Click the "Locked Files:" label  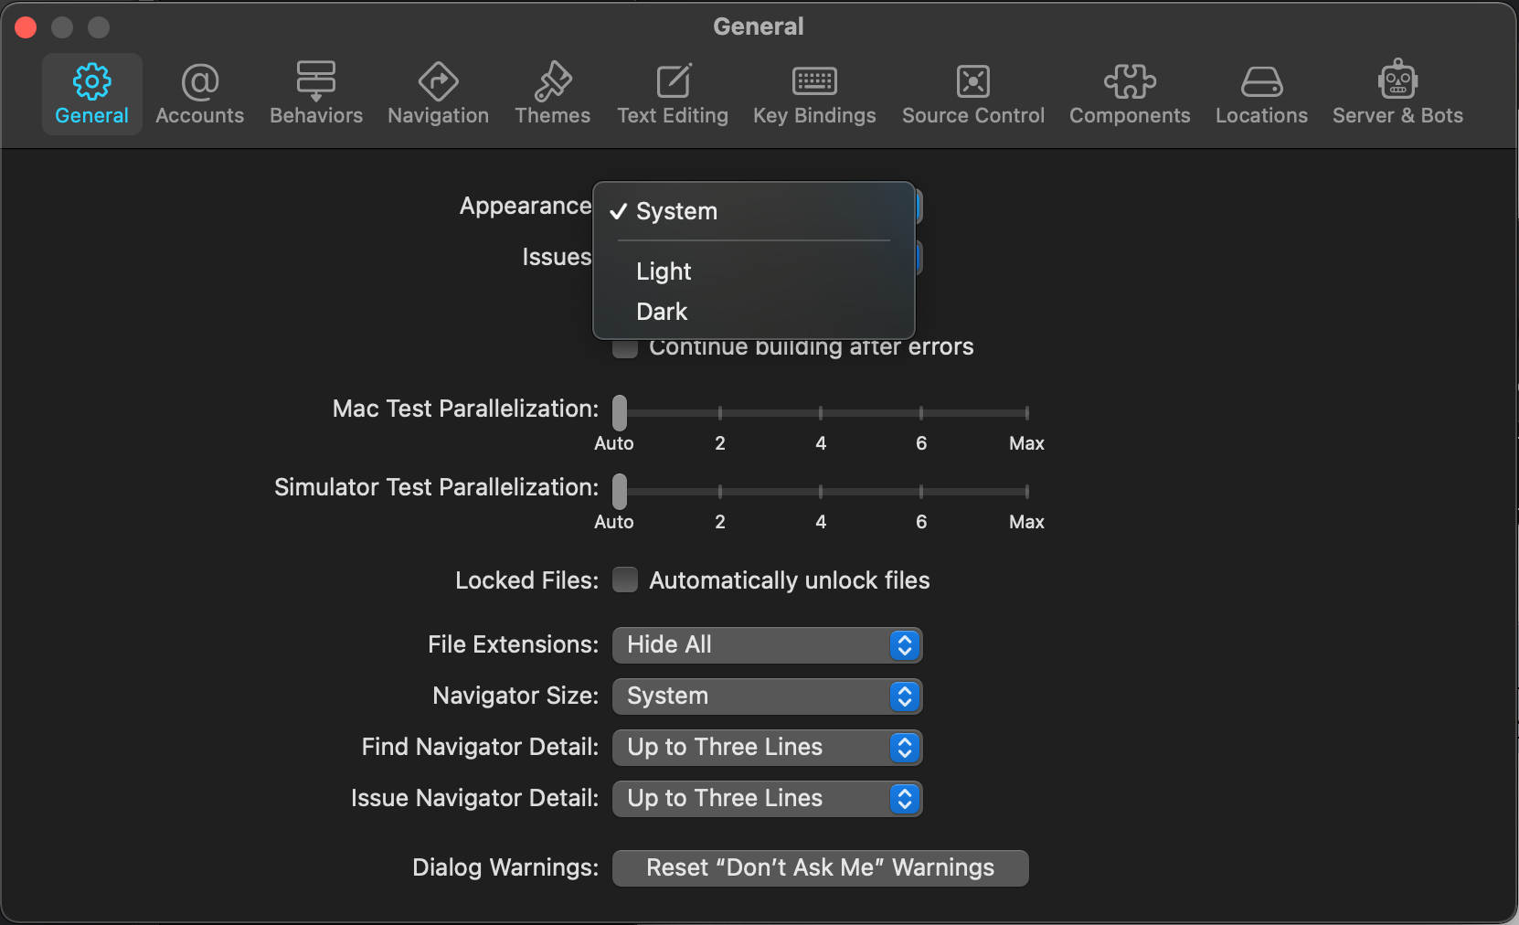coord(527,580)
